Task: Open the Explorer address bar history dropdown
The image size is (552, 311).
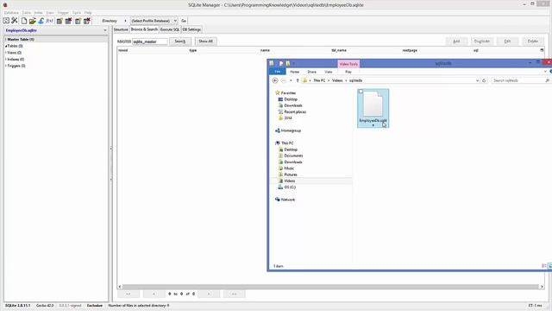Action: [477, 80]
